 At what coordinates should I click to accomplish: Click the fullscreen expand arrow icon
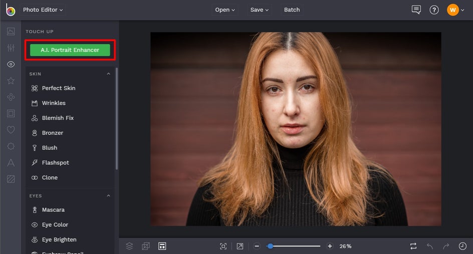point(240,246)
